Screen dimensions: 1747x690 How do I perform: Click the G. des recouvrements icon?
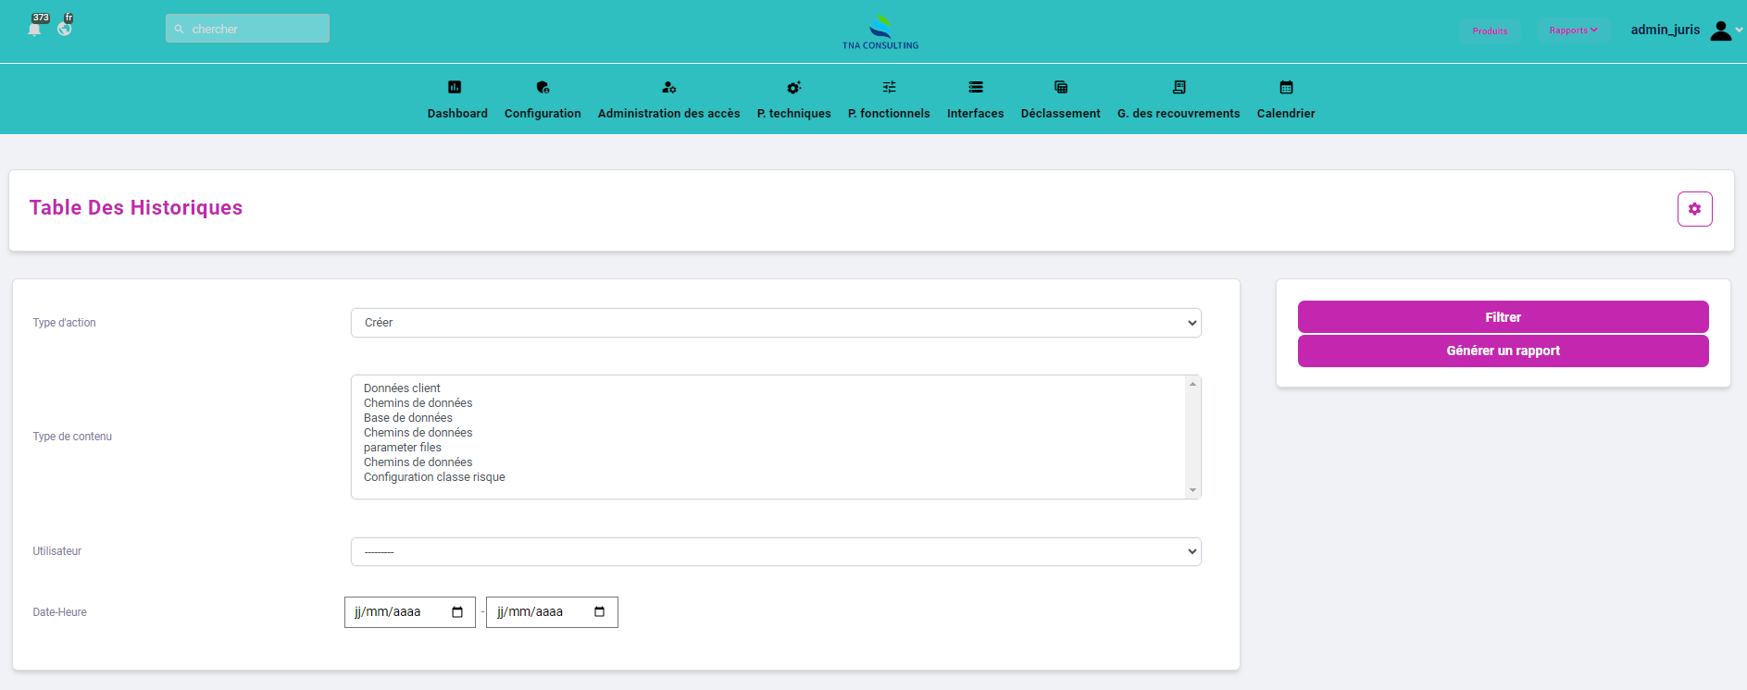coord(1179,87)
